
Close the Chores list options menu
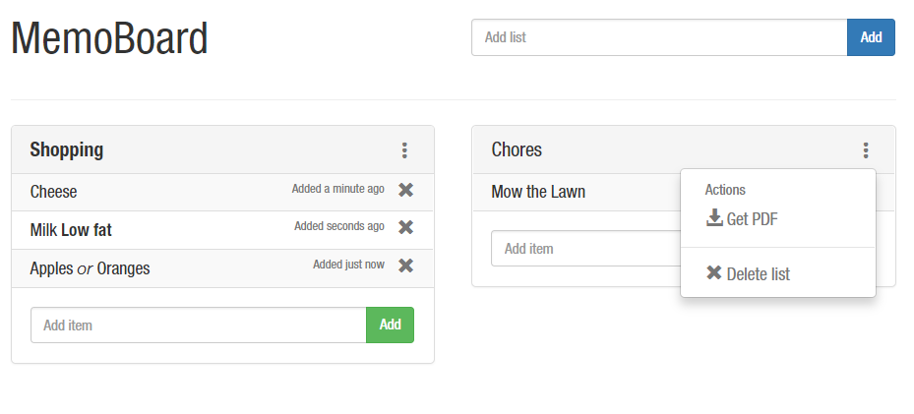(866, 150)
